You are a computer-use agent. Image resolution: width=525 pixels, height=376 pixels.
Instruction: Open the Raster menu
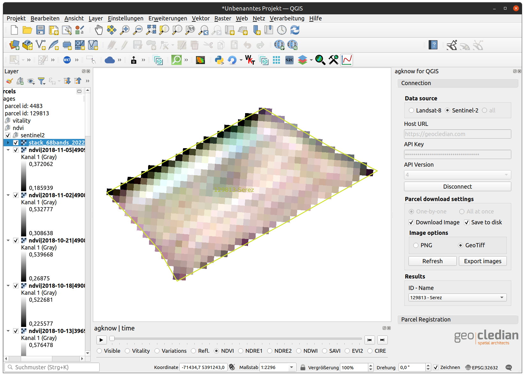click(223, 18)
